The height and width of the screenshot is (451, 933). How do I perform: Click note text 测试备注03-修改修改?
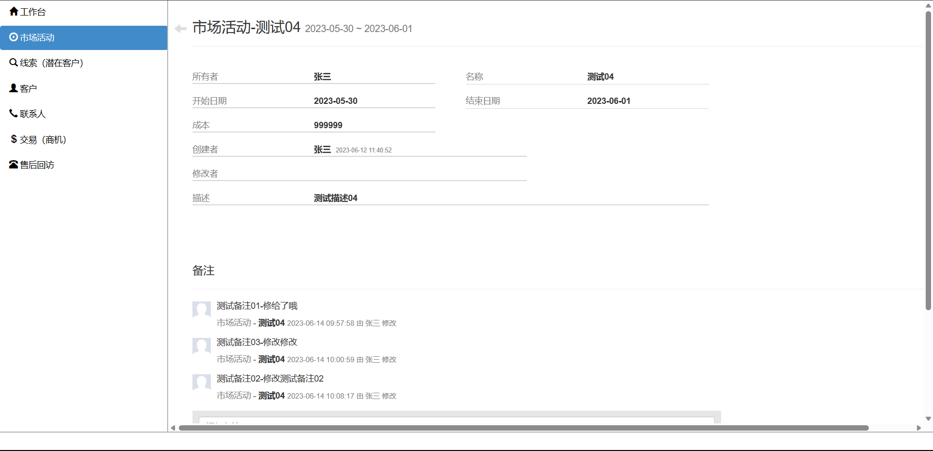pos(257,342)
